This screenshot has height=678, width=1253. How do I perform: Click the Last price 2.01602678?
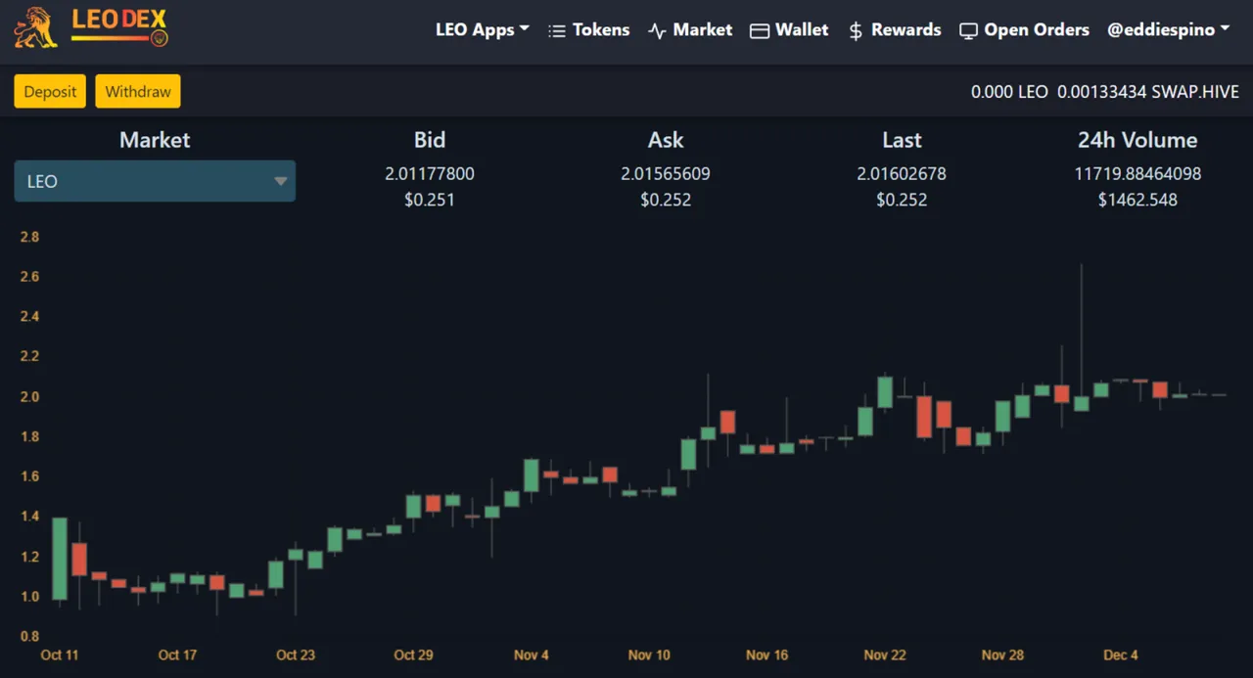pyautogui.click(x=902, y=173)
